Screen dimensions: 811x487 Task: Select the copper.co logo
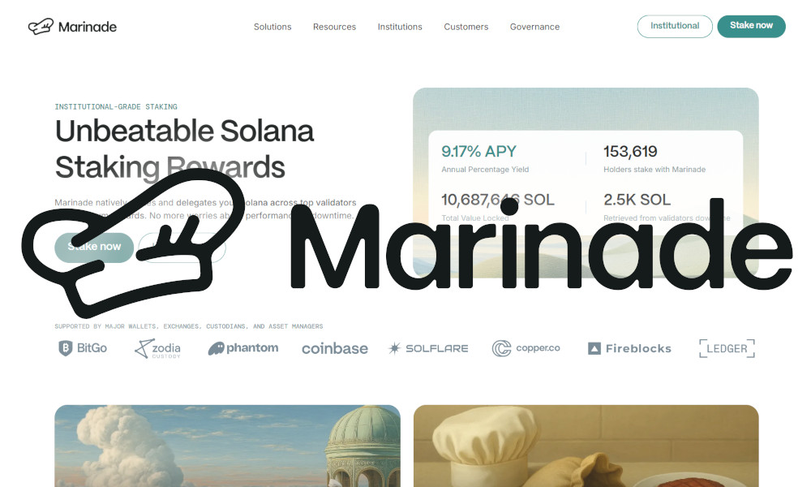tap(526, 348)
